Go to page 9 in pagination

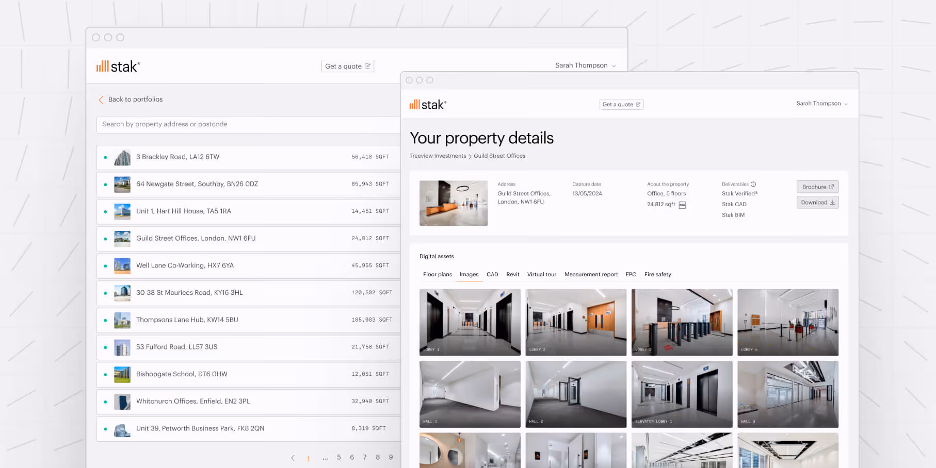point(391,457)
